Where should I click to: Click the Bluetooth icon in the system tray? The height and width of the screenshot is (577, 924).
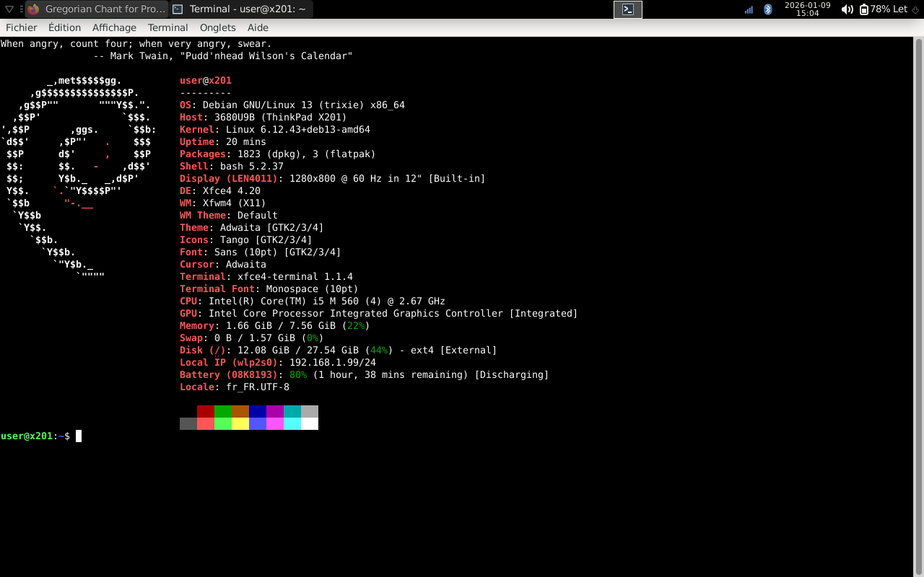[x=768, y=9]
